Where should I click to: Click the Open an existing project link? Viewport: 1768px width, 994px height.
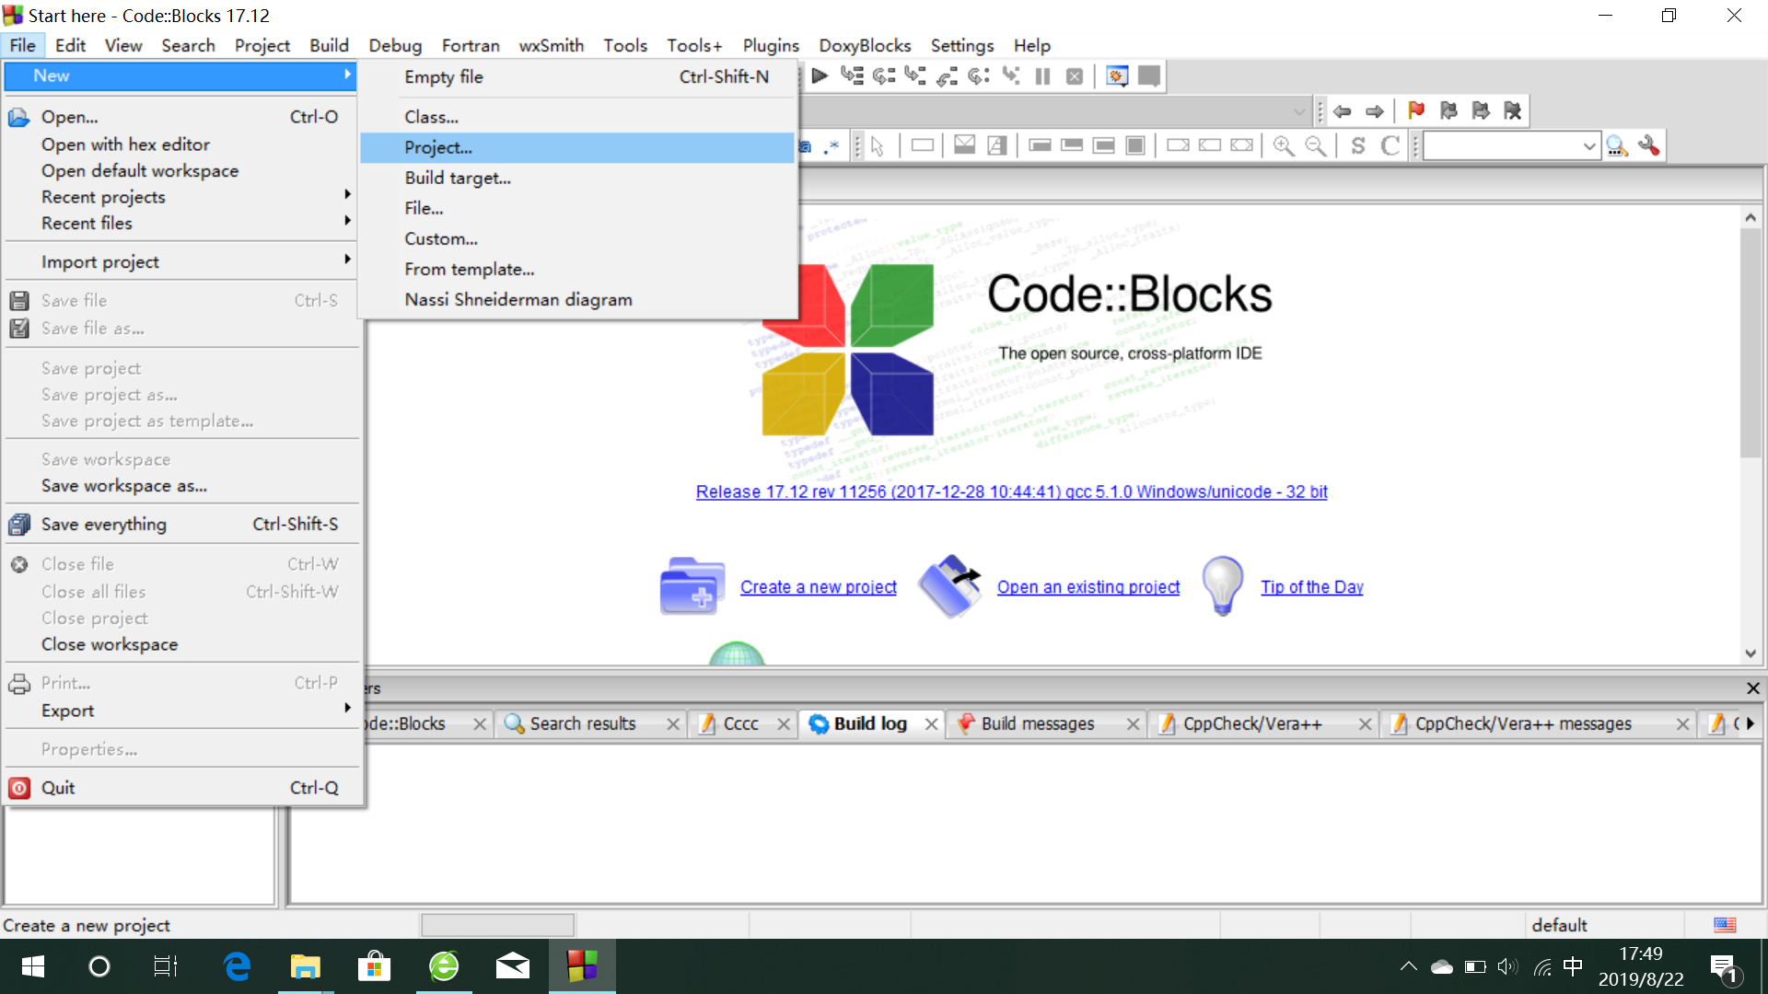pyautogui.click(x=1088, y=587)
